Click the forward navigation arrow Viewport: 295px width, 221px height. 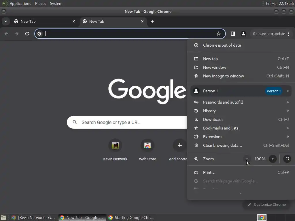point(16,34)
